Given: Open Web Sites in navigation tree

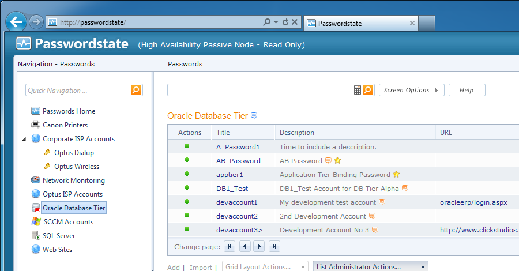Looking at the screenshot, I should [57, 250].
